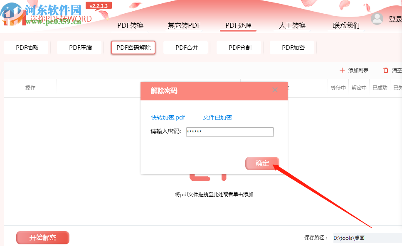Click the 开始解密 start button

tap(42, 237)
